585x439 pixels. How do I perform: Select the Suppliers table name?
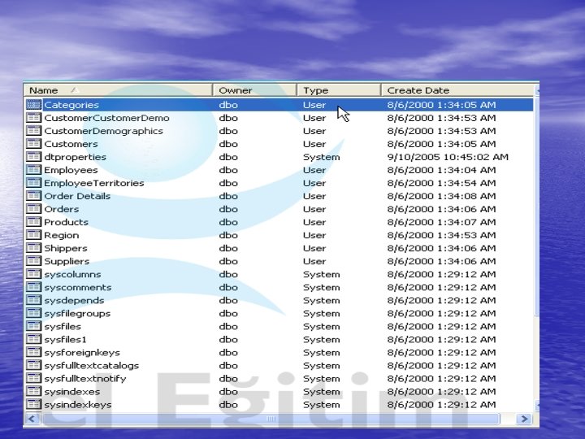point(67,262)
